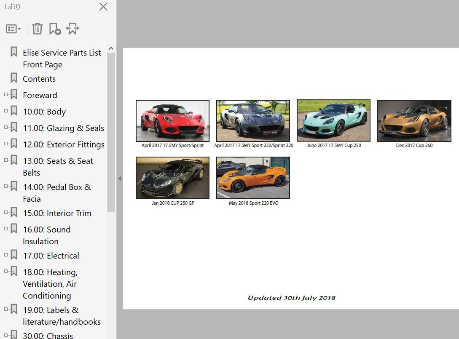This screenshot has height=339, width=459.
Task: Jump to 15.00: Interior Trim section
Action: coord(57,213)
